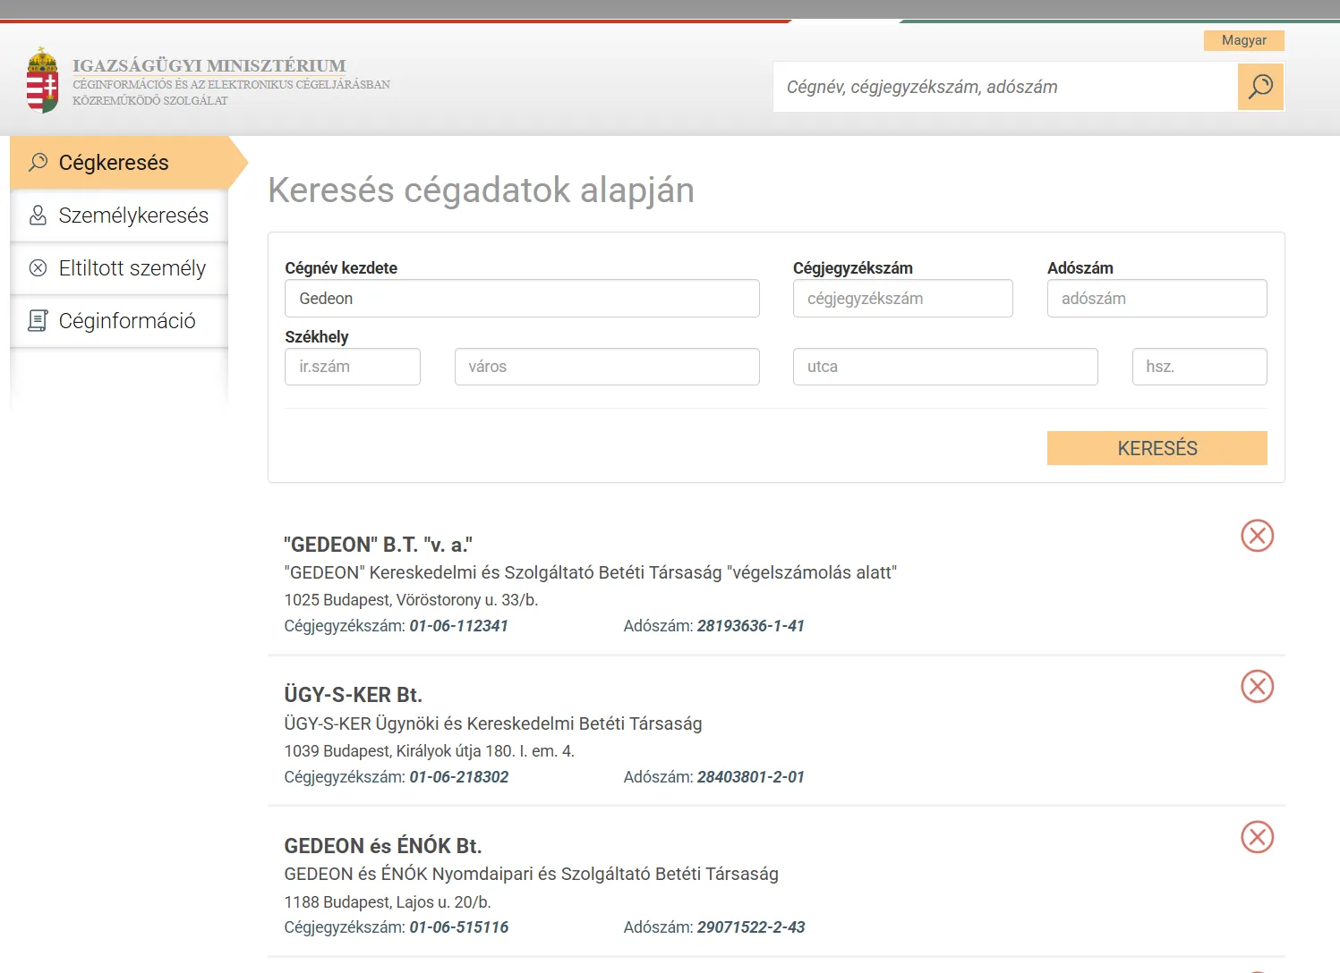Viewport: 1340px width, 973px height.
Task: Click the circled X icon for ÜGY-S-KER Bt.
Action: click(1257, 687)
